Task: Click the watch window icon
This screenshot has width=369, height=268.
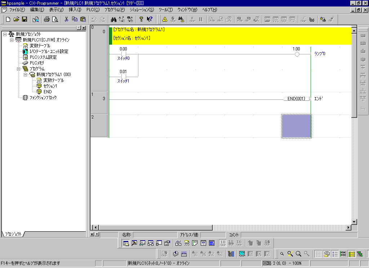Action: click(142, 243)
